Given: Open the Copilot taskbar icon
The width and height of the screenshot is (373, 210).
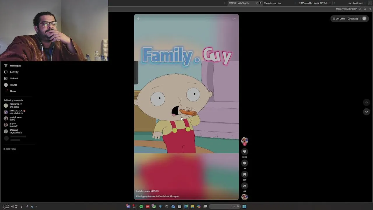Looking at the screenshot, I should pyautogui.click(x=199, y=206).
